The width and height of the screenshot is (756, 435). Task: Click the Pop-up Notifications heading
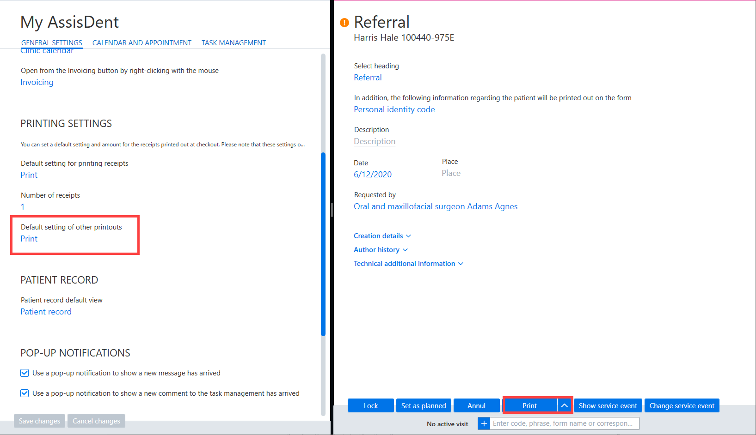(75, 353)
